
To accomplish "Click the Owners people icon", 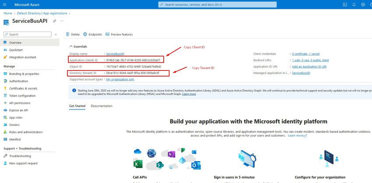I will [x=5, y=125].
